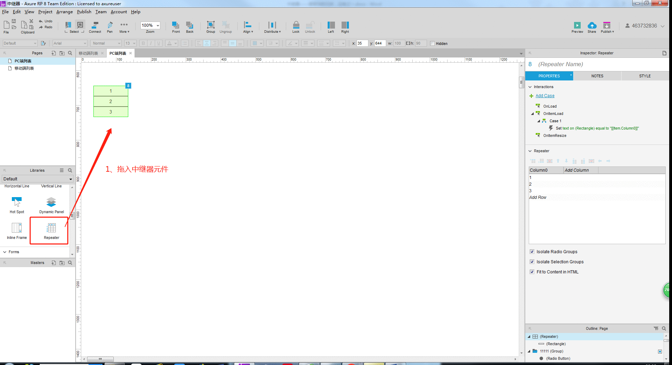This screenshot has height=365, width=672.
Task: Open the line color picker
Action: coord(292,44)
